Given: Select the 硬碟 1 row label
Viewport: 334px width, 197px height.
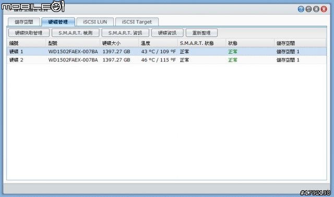Looking at the screenshot, I should (16, 52).
